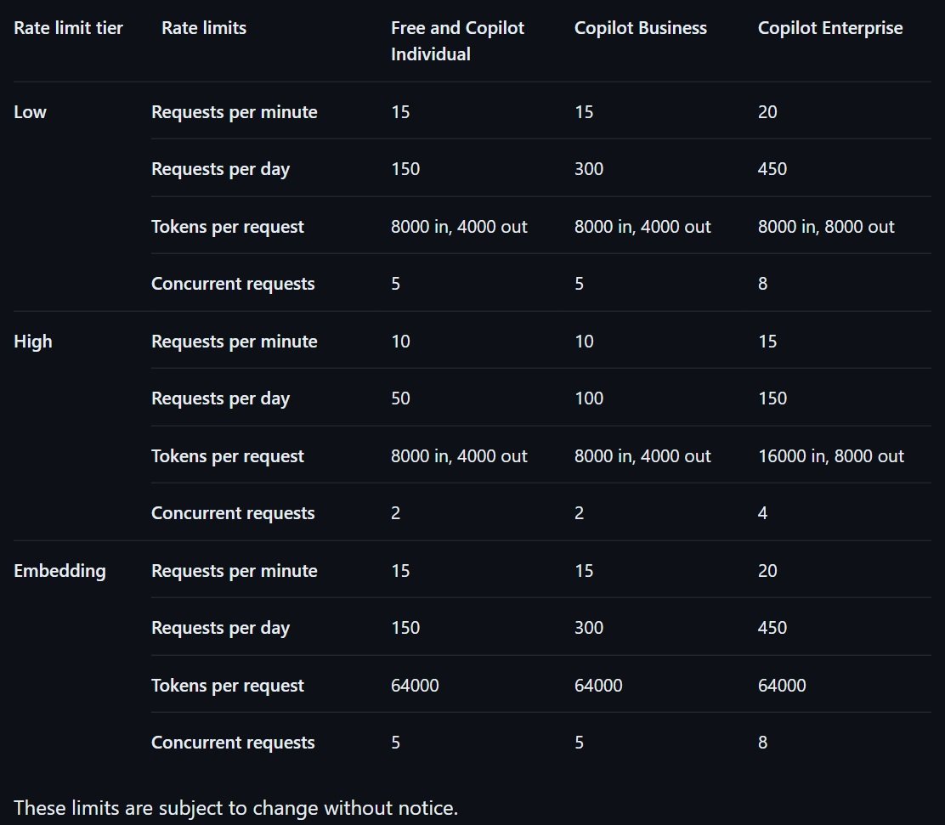Viewport: 945px width, 825px height.
Task: Click Low tier 'Requests per minute' label
Action: tap(234, 112)
